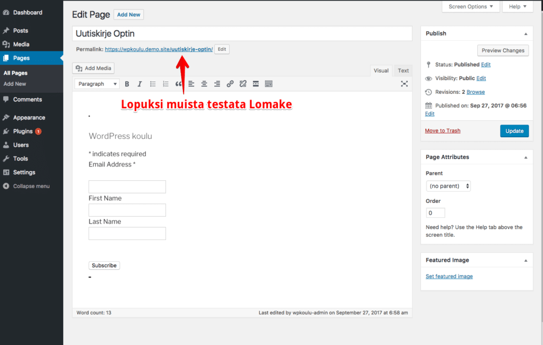Select All Pages submenu item
The image size is (543, 345).
(15, 73)
